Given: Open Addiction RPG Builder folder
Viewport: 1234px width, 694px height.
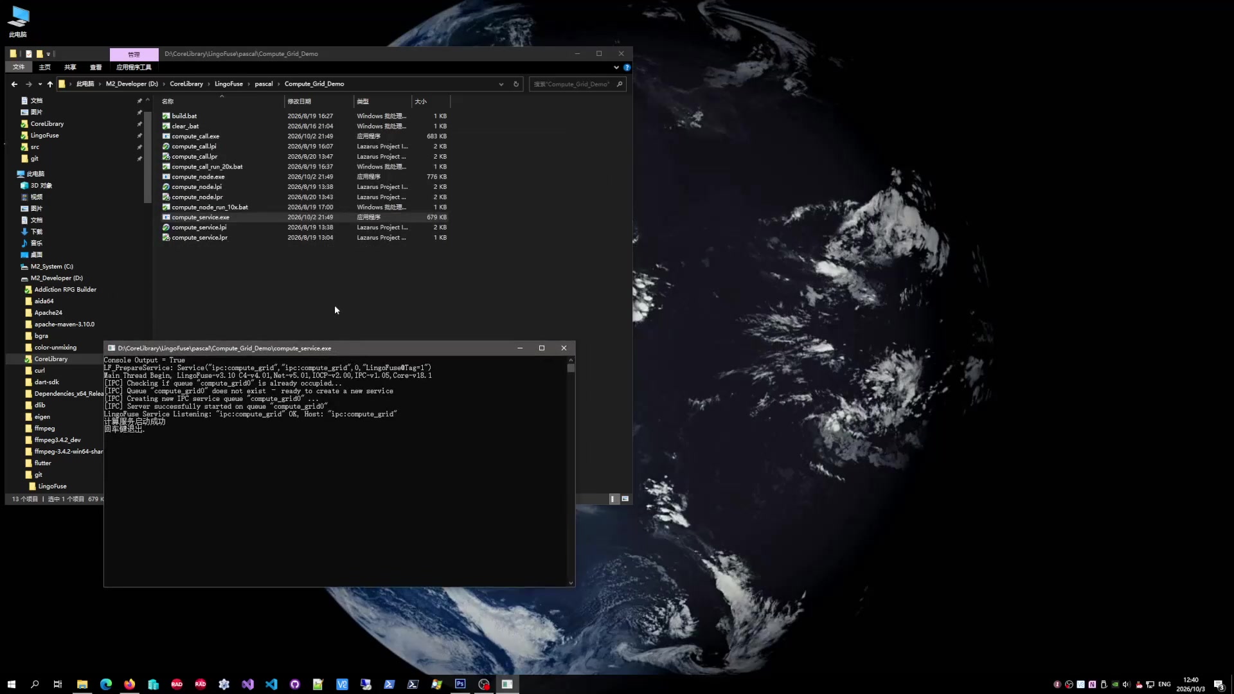Looking at the screenshot, I should (x=65, y=290).
